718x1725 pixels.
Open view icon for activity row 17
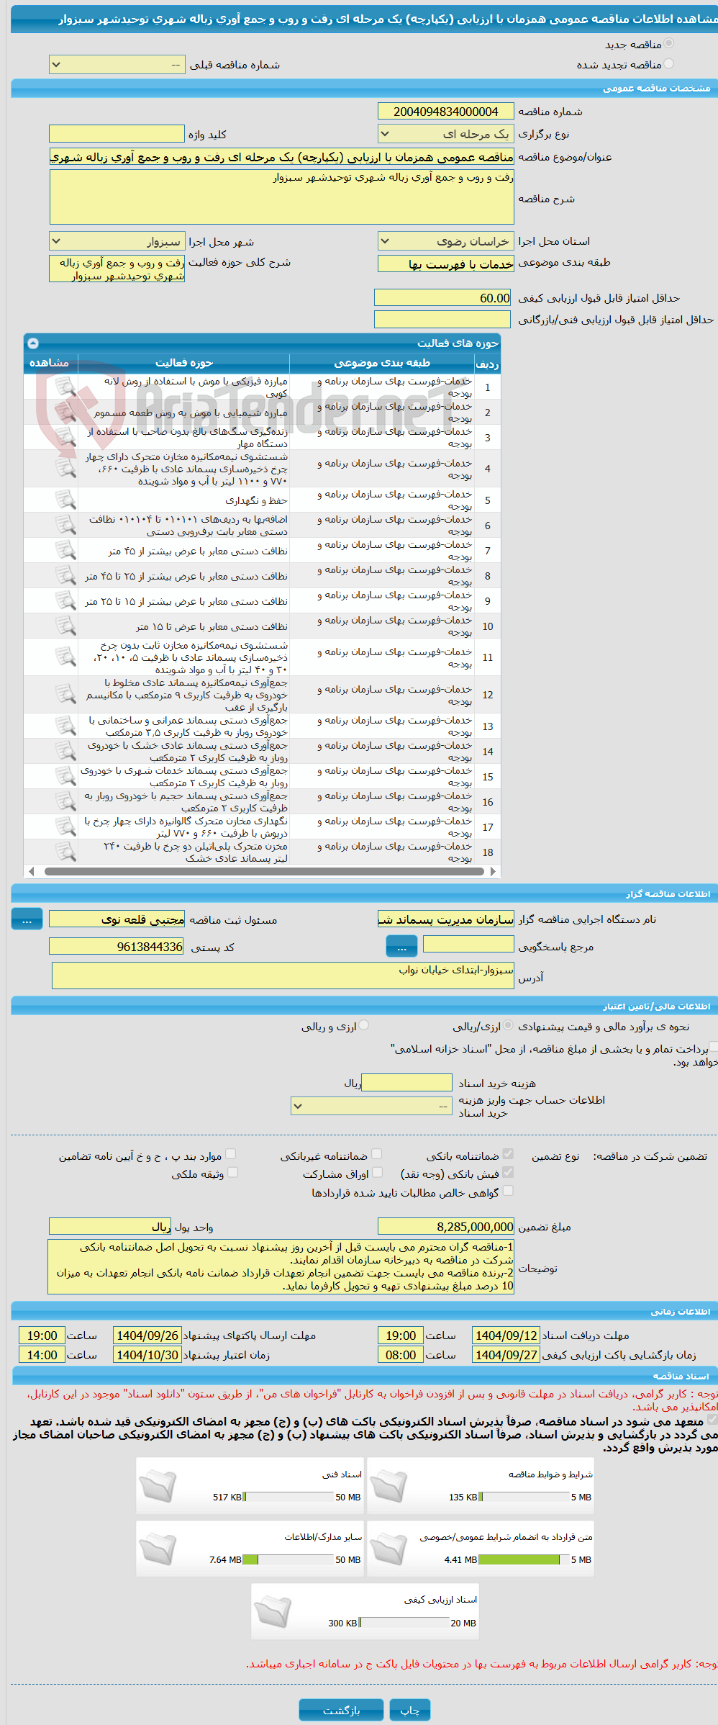pyautogui.click(x=65, y=827)
